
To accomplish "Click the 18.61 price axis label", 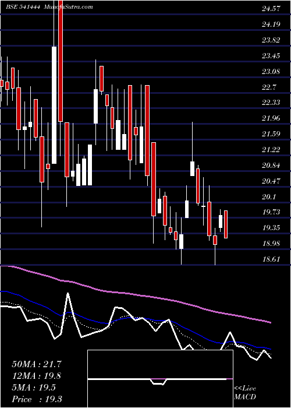I will coord(271,259).
